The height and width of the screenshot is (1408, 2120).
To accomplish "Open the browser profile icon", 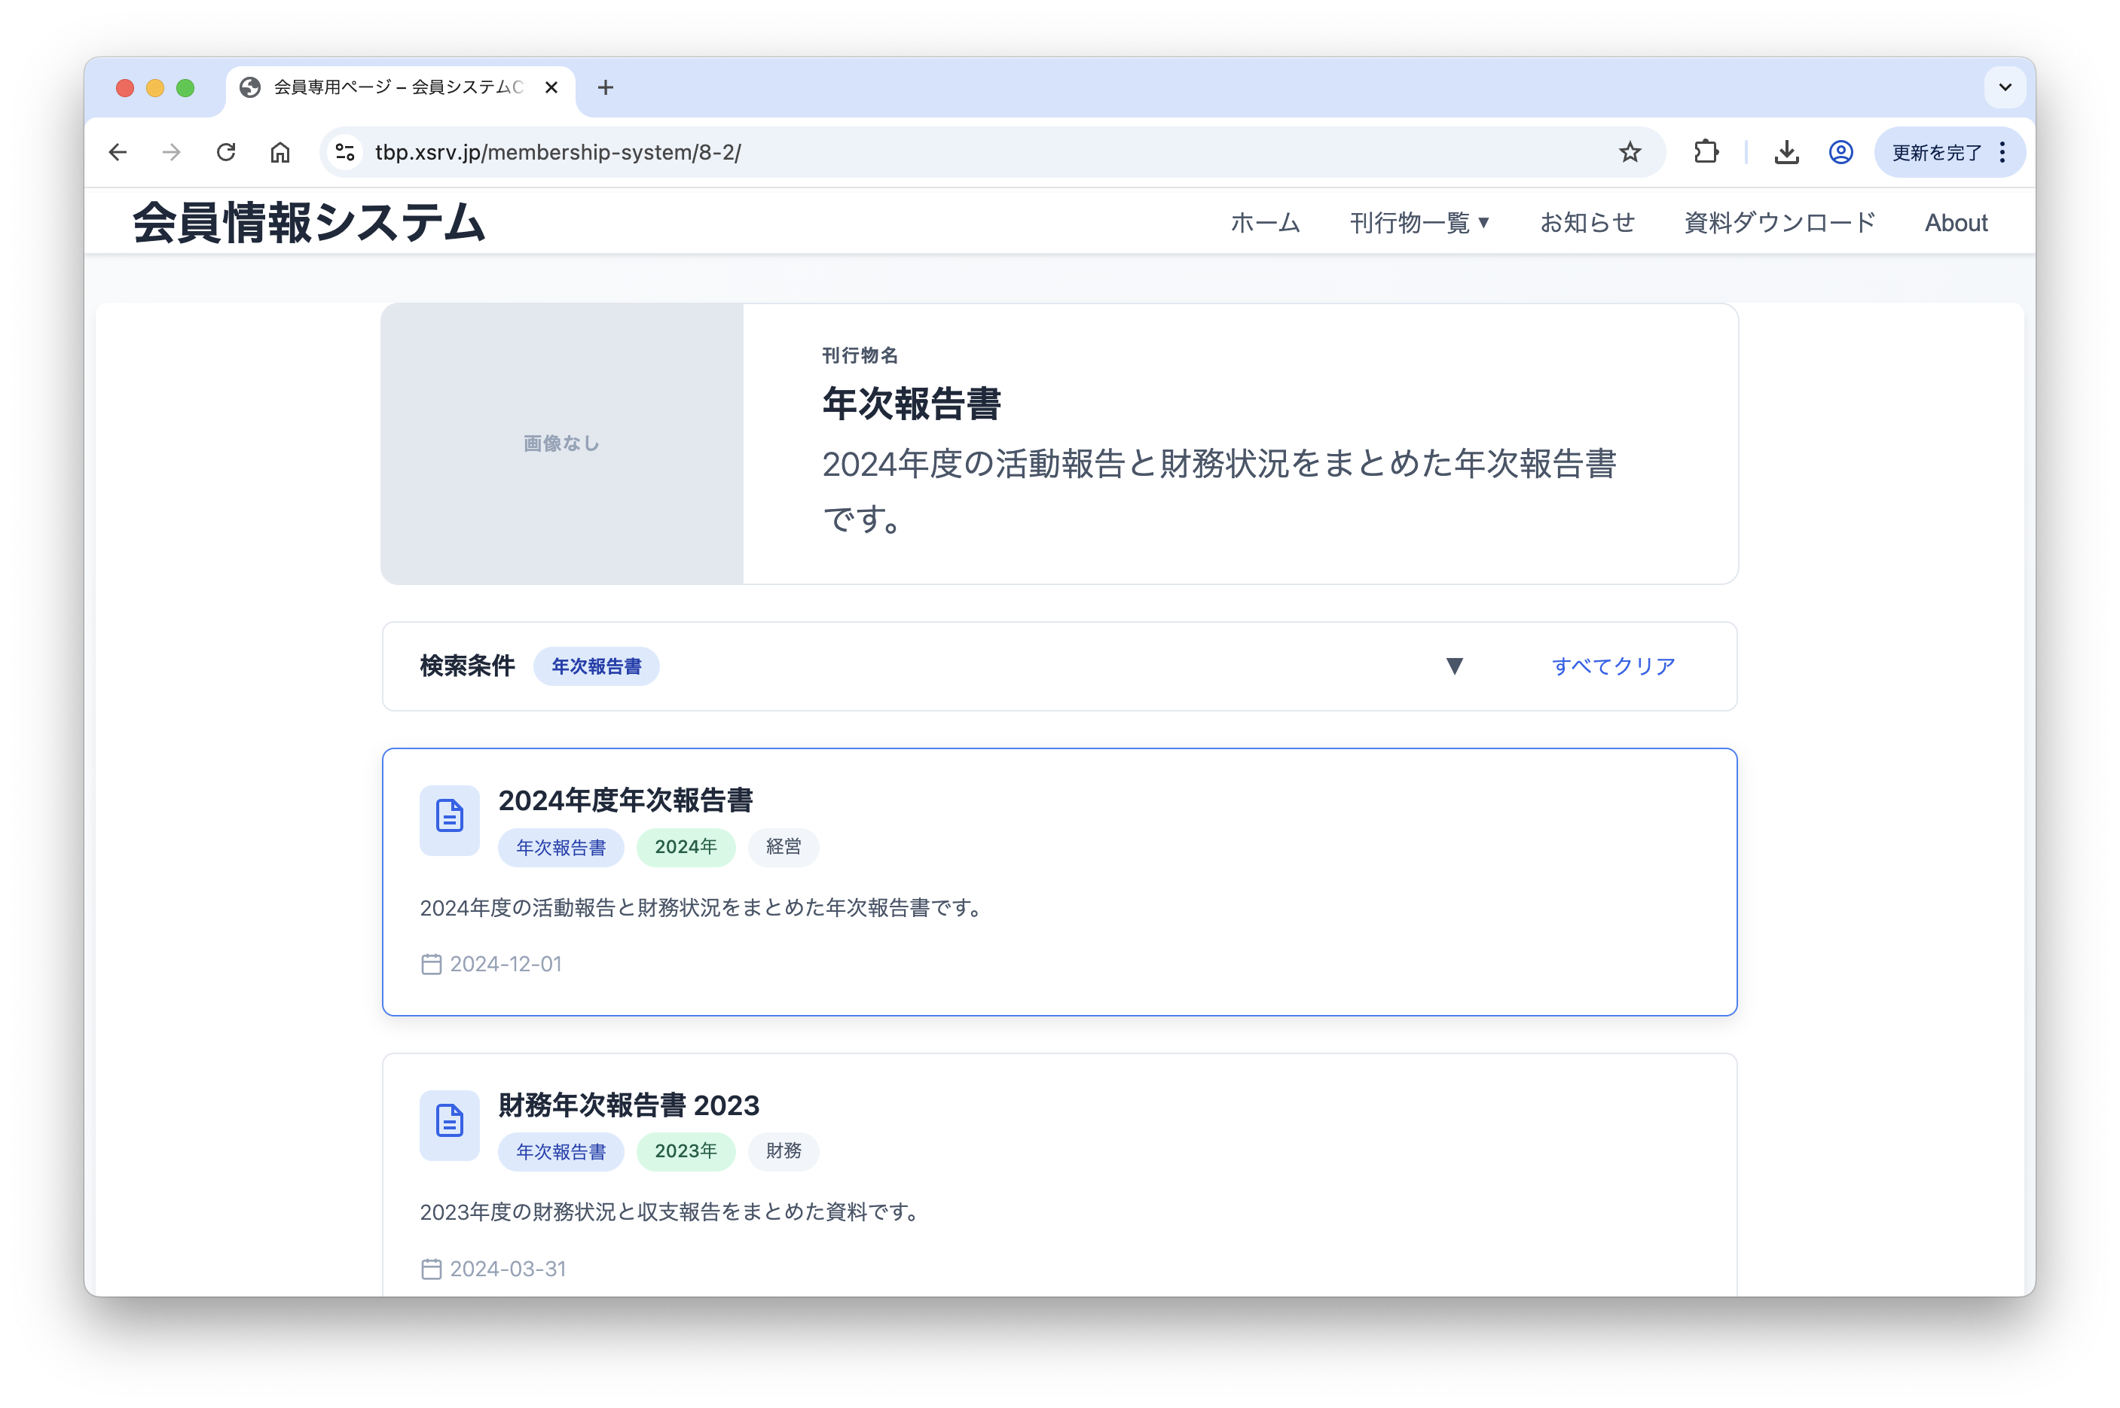I will (x=1840, y=152).
